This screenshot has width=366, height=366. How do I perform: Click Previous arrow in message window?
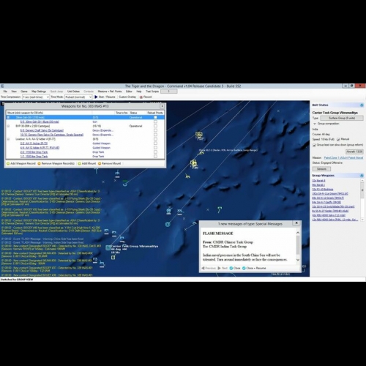203,268
